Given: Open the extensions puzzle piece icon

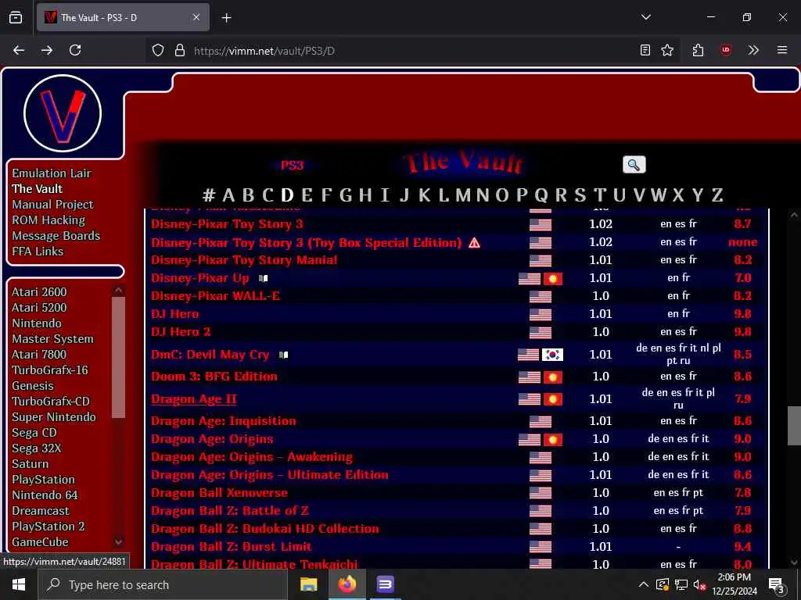Looking at the screenshot, I should [698, 50].
